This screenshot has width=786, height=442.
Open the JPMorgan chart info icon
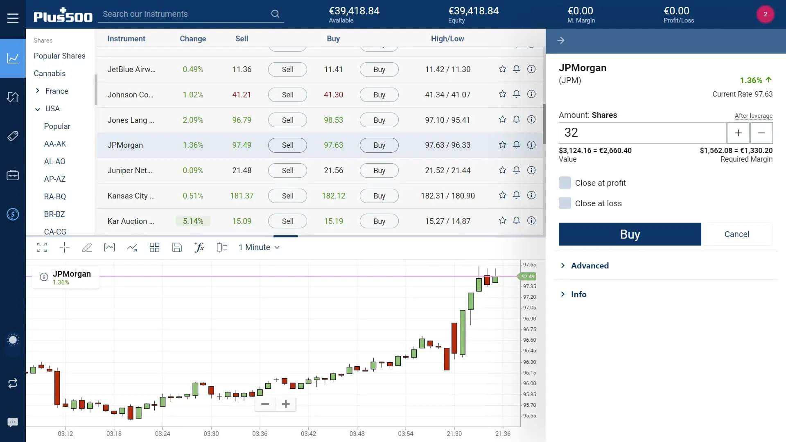(x=44, y=277)
